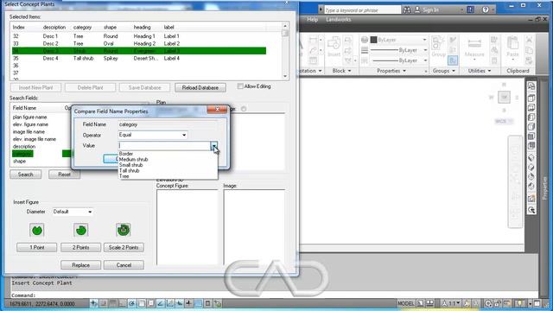Click the Quick View Drawings status icon
This screenshot has width=553, height=311.
(430, 303)
